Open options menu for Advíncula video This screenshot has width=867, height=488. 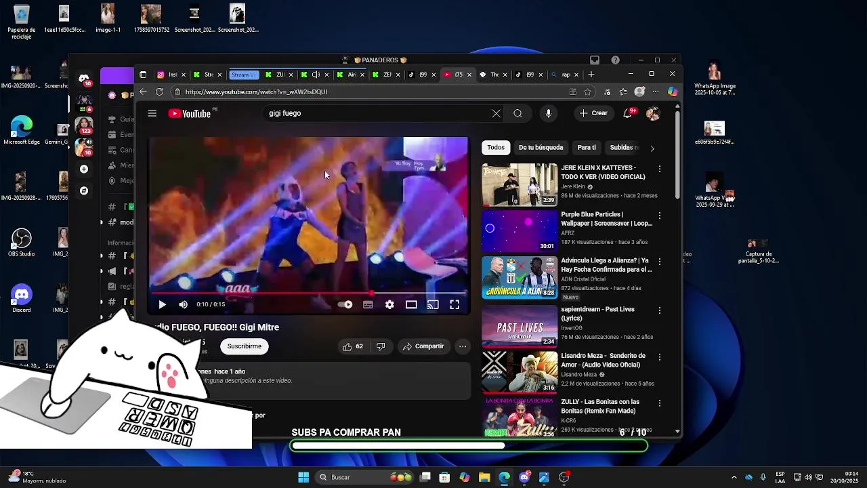tap(660, 262)
